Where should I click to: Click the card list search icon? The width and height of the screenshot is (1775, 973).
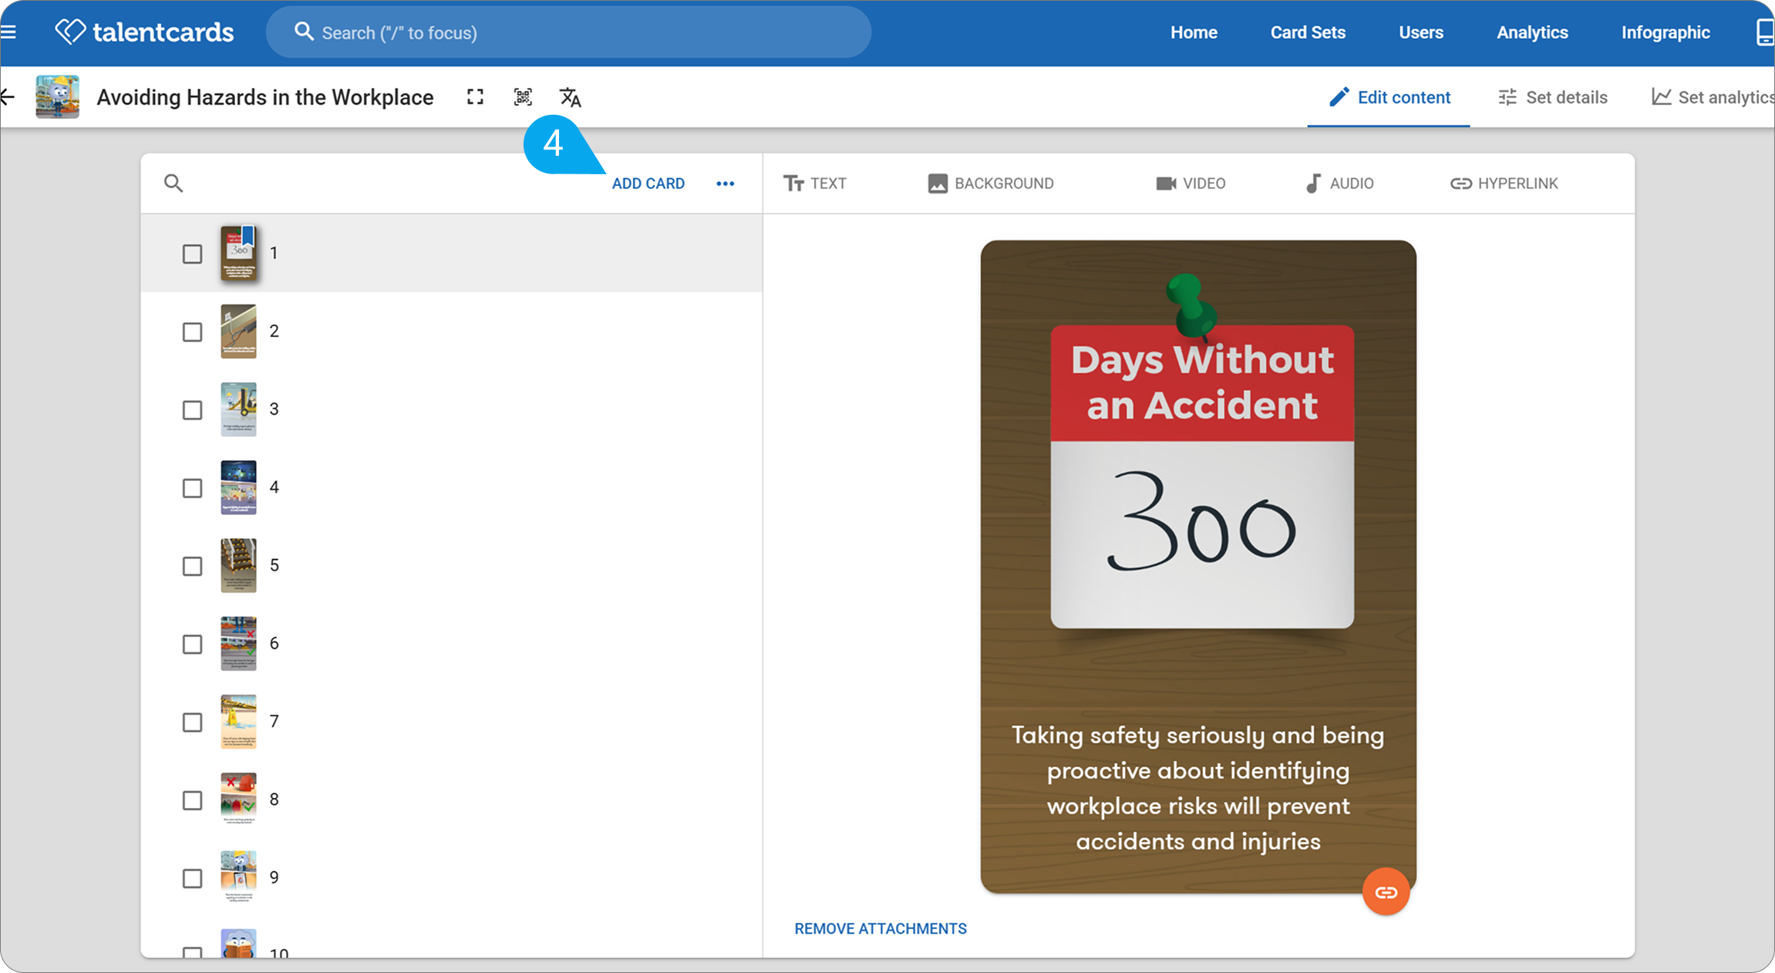173,183
